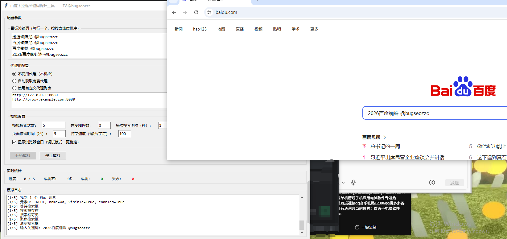Select 自动获取免费代理 radio option
The width and height of the screenshot is (507, 239).
pos(14,81)
